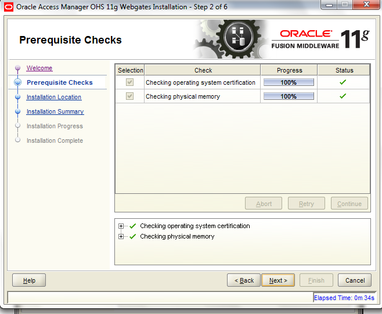
Task: Click the Installation Complete step label
Action: pos(55,140)
